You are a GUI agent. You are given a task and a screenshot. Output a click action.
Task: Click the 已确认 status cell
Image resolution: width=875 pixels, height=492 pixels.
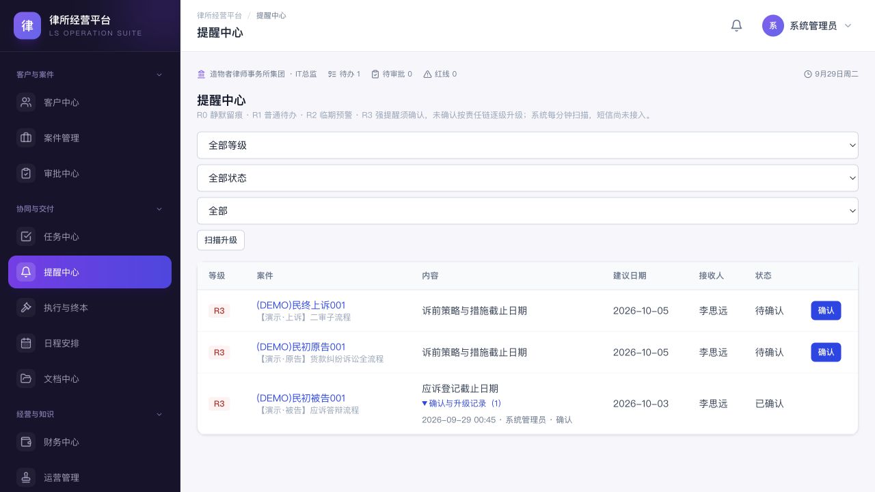coord(770,403)
